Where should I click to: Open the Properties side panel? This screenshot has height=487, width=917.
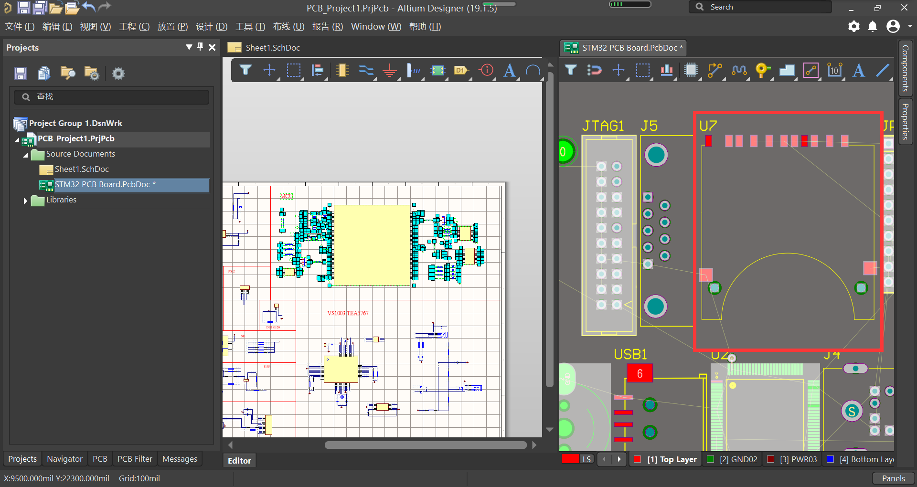905,121
